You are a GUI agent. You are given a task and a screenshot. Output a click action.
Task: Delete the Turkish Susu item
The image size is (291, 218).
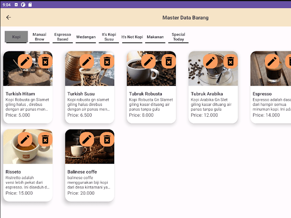click(x=107, y=61)
